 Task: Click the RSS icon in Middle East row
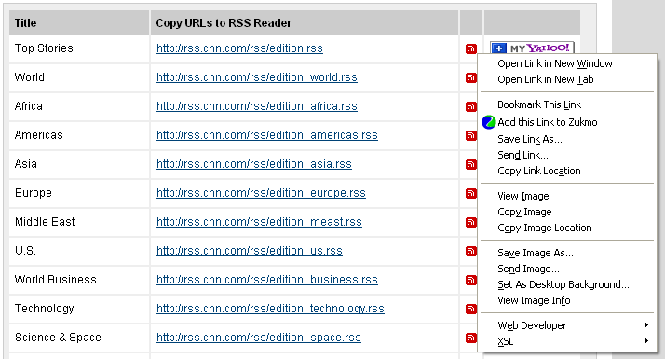pos(470,222)
